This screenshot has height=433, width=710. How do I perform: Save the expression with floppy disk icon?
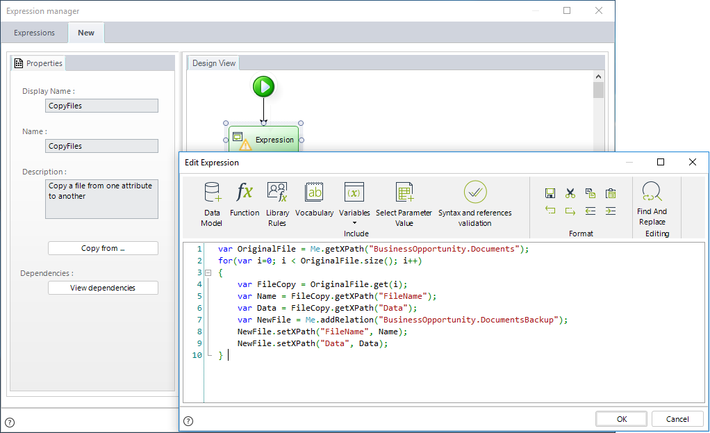[550, 193]
